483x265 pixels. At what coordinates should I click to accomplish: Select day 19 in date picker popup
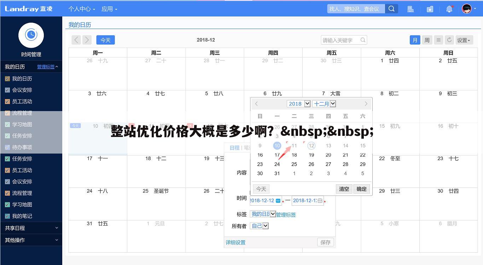(x=311, y=155)
